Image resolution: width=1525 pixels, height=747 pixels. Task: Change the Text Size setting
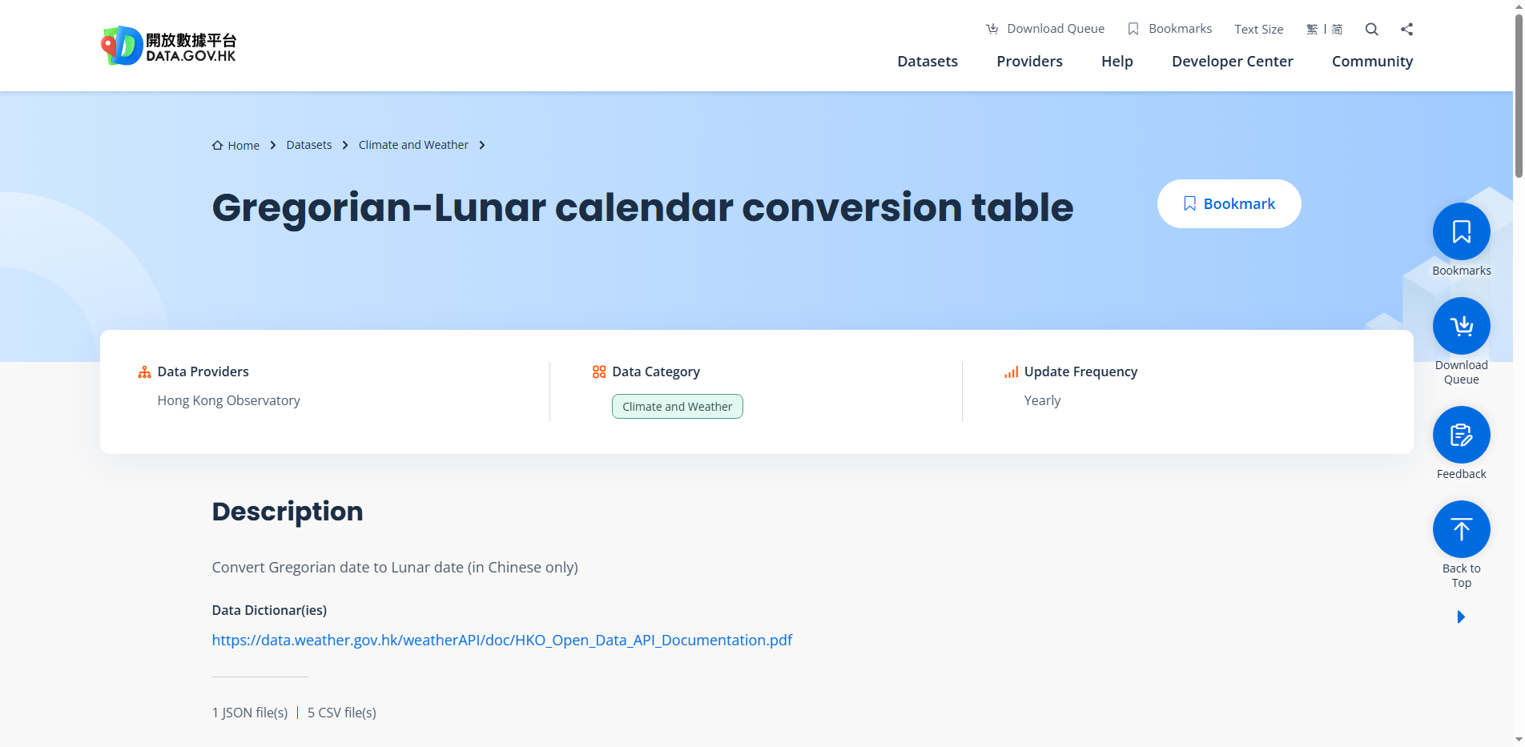click(x=1259, y=29)
